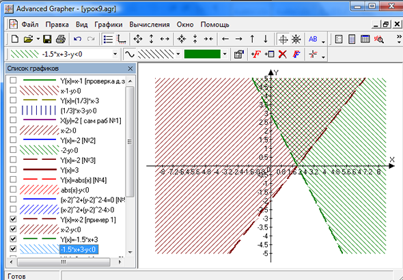Click the add graph +F icon

point(256,54)
